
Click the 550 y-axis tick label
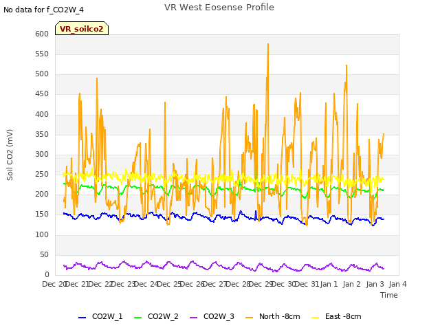click(42, 54)
